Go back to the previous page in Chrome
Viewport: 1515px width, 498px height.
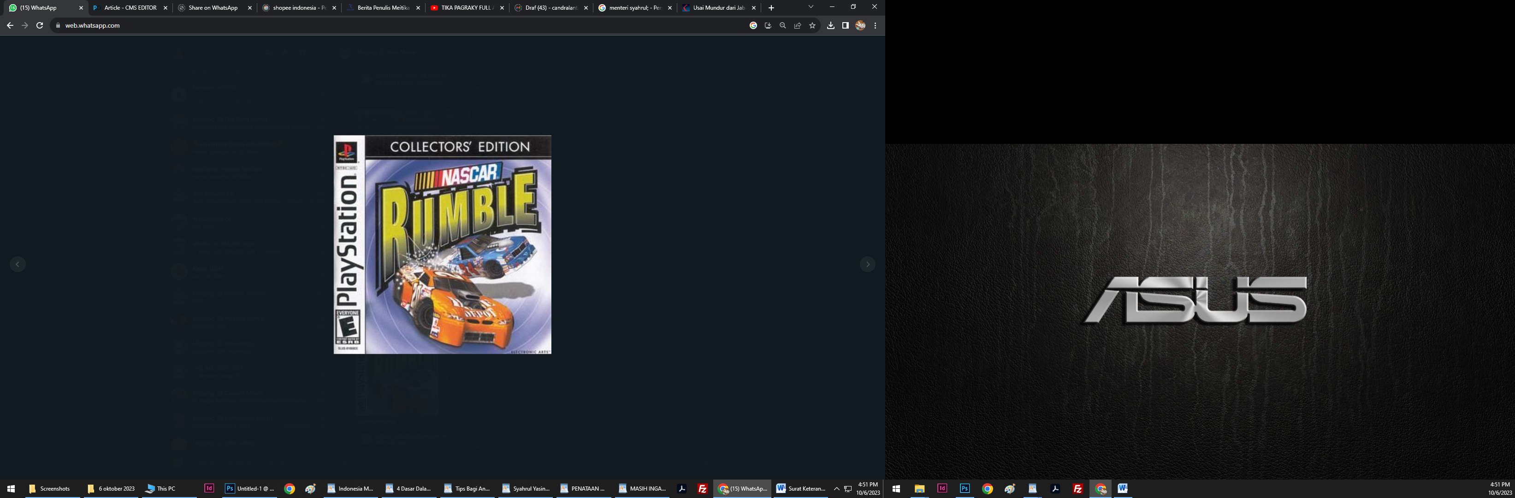(10, 25)
